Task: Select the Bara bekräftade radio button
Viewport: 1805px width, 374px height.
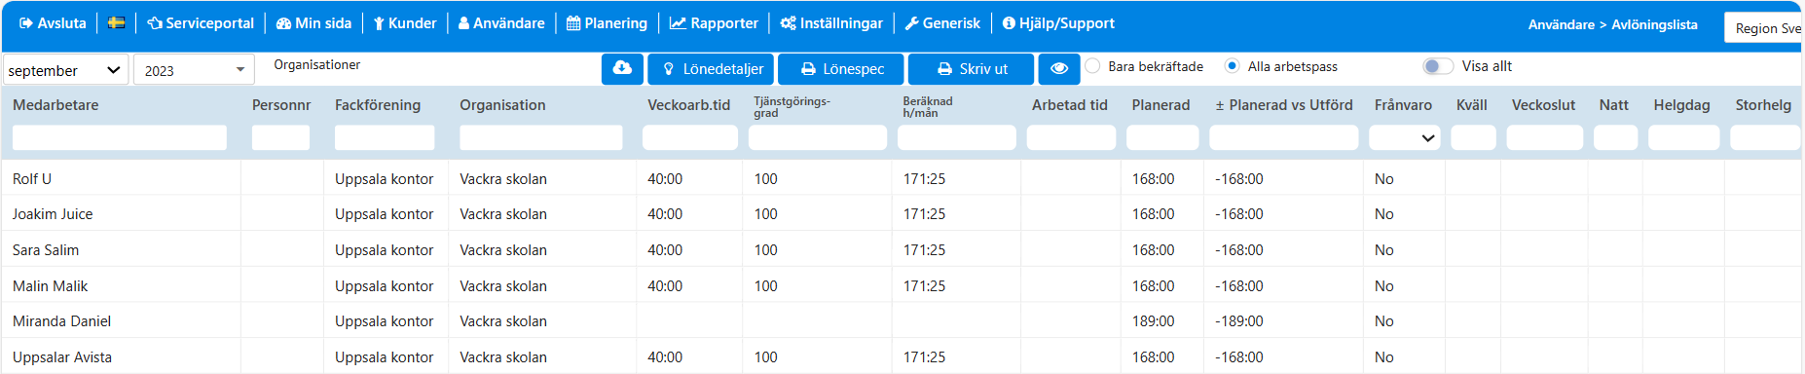Action: coord(1093,66)
